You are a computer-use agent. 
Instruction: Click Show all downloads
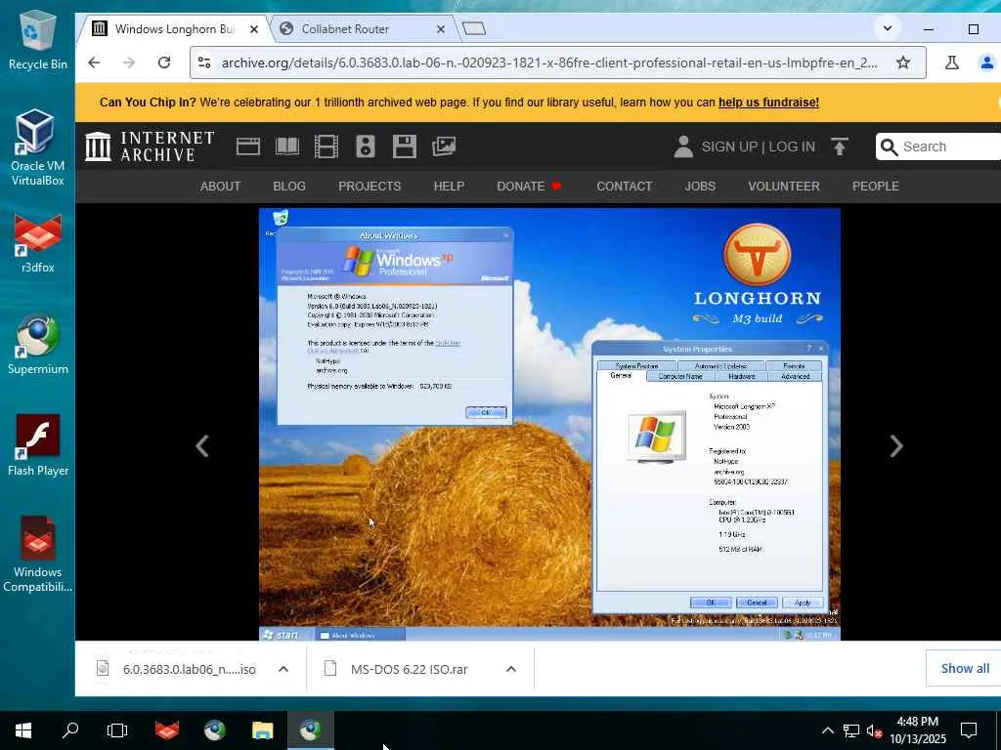click(x=965, y=668)
